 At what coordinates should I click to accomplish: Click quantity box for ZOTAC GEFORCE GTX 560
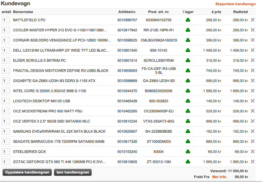(x=6, y=162)
